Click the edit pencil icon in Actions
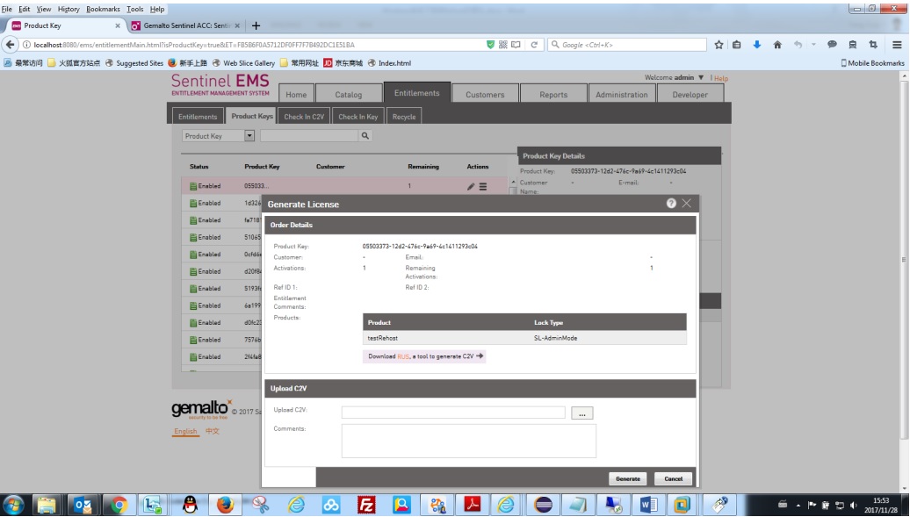 pyautogui.click(x=471, y=186)
